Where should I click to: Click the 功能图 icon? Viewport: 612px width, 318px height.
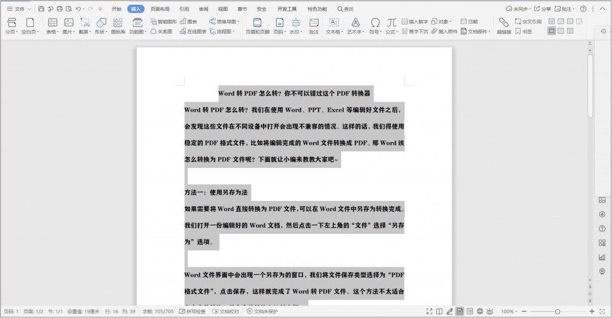pyautogui.click(x=137, y=23)
